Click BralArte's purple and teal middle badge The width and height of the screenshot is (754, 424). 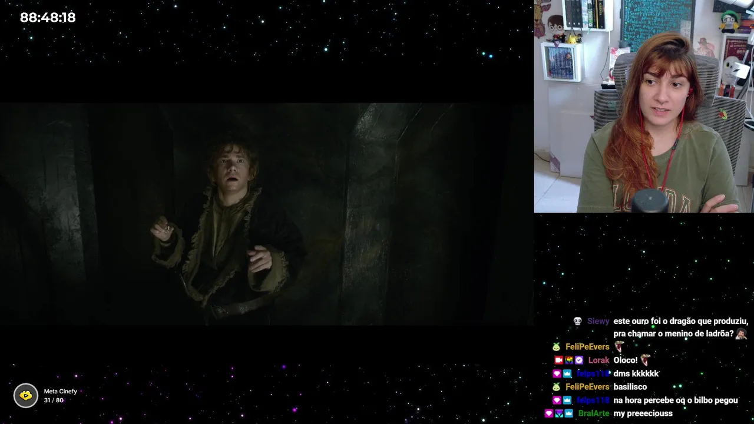[558, 413]
